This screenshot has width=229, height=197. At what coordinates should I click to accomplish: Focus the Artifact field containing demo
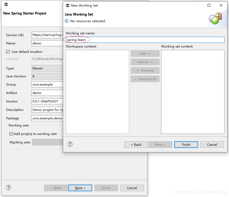coord(47,93)
